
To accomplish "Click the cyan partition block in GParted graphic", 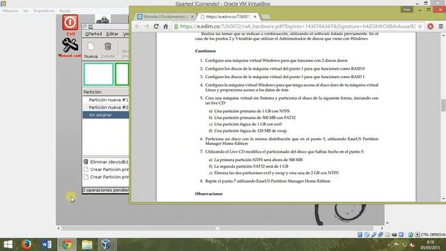I will point(98,74).
